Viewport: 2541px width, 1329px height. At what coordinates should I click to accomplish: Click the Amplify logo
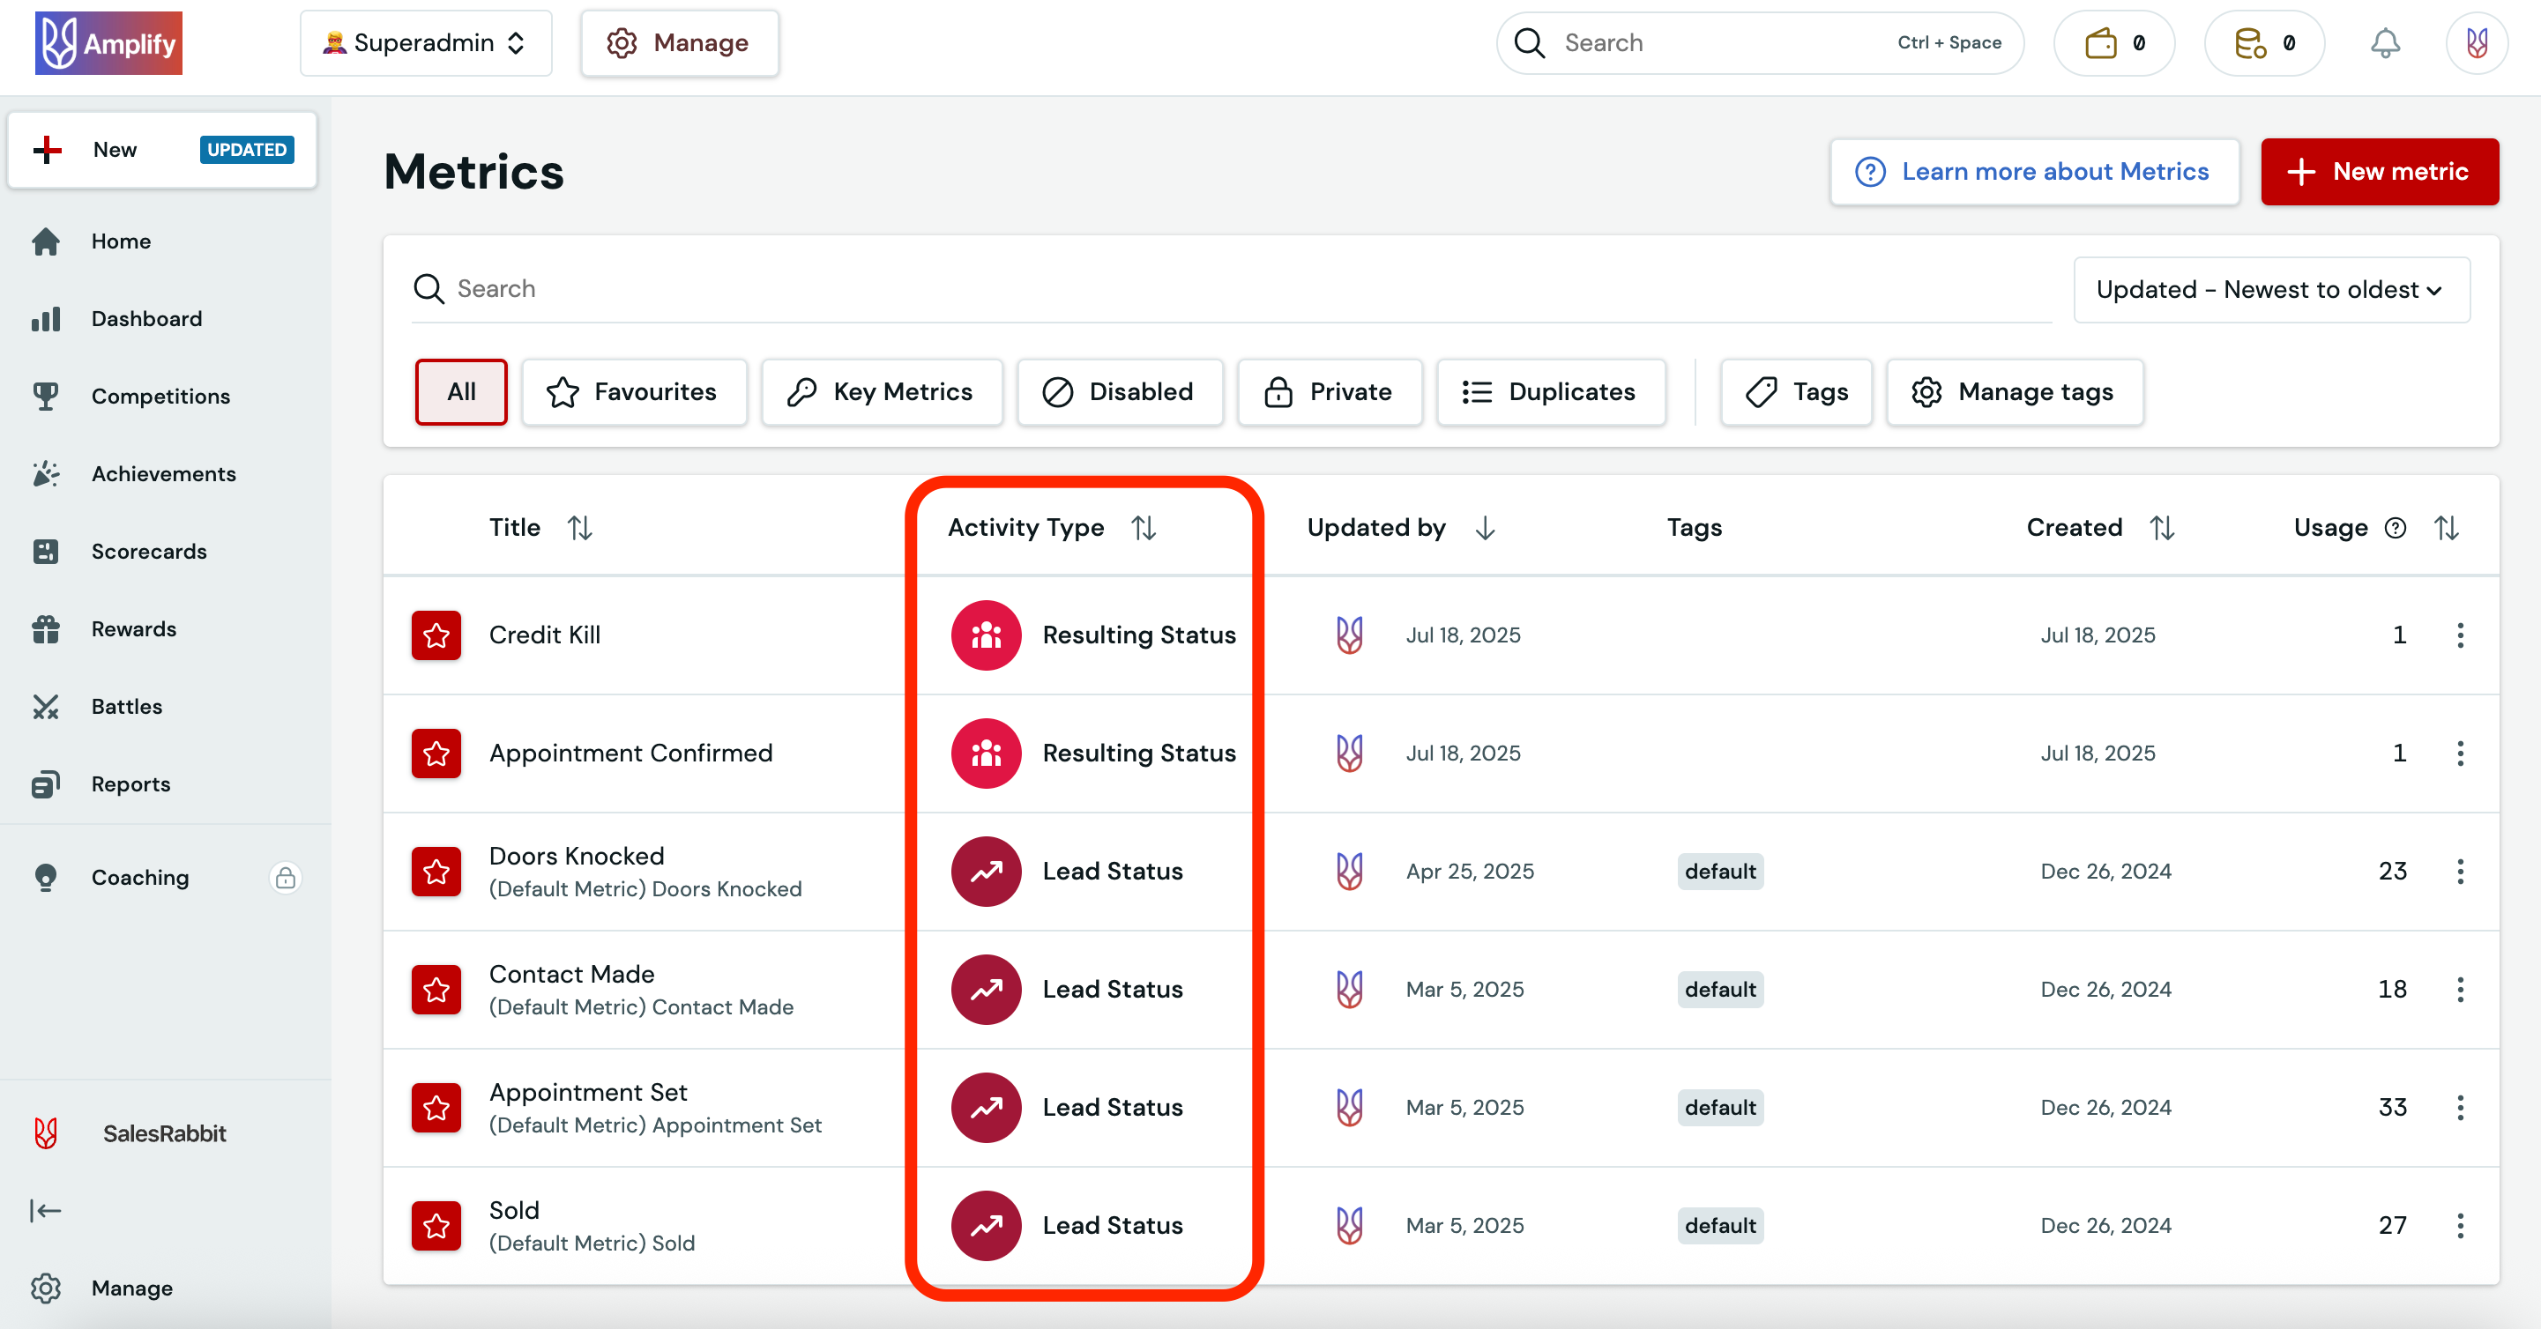pos(108,43)
